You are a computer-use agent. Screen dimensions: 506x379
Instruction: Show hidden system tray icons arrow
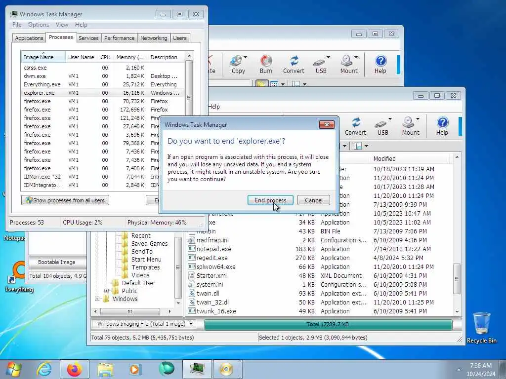pos(459,370)
